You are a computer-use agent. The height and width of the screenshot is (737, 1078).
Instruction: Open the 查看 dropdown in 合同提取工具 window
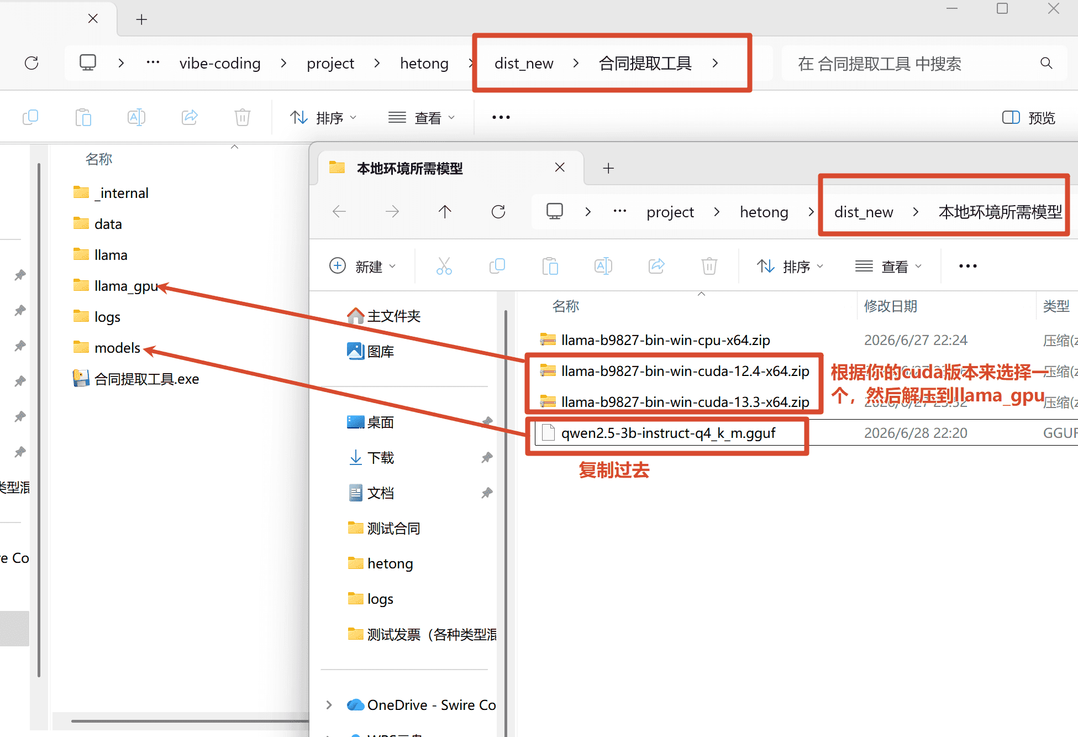click(x=422, y=118)
